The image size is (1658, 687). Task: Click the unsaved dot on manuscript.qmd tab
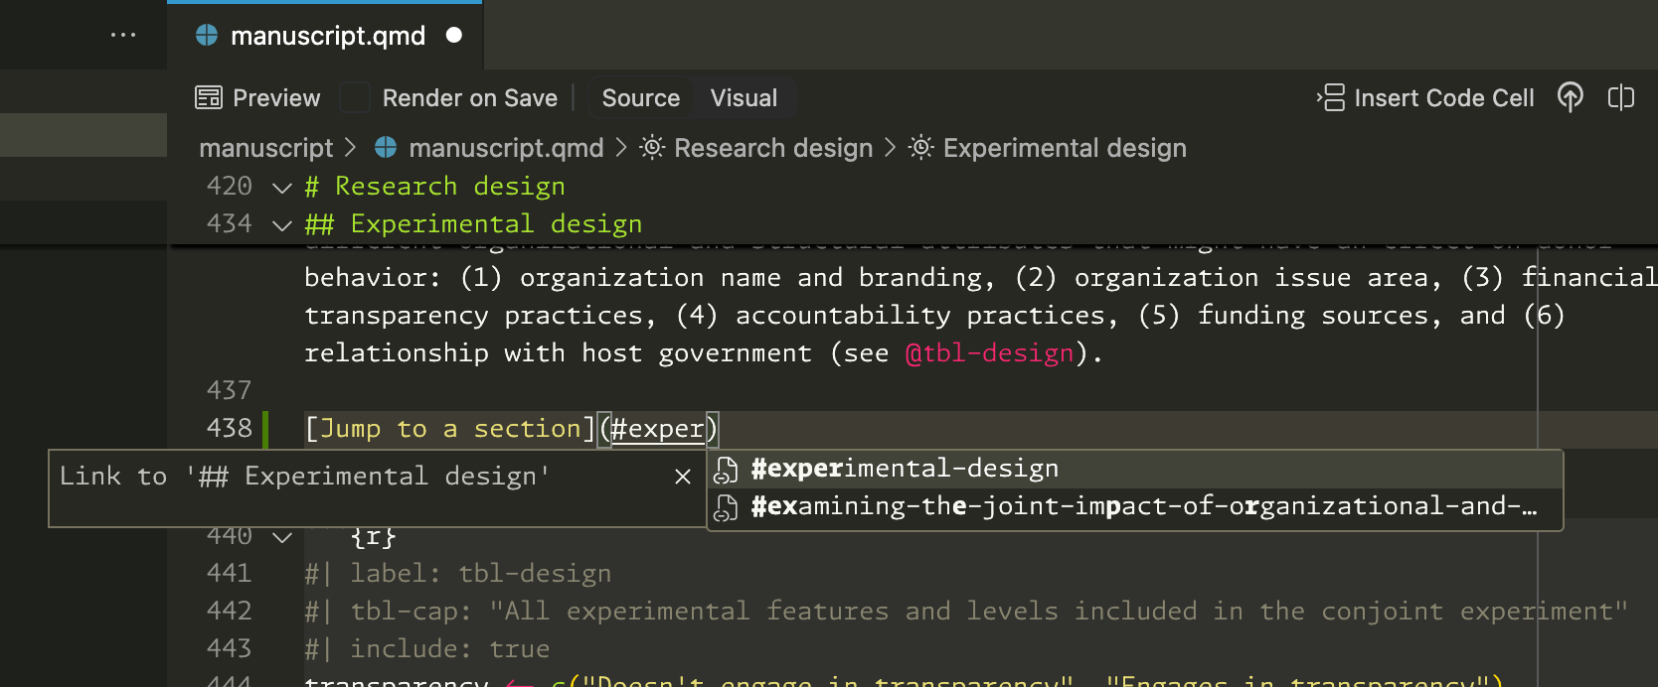point(454,36)
